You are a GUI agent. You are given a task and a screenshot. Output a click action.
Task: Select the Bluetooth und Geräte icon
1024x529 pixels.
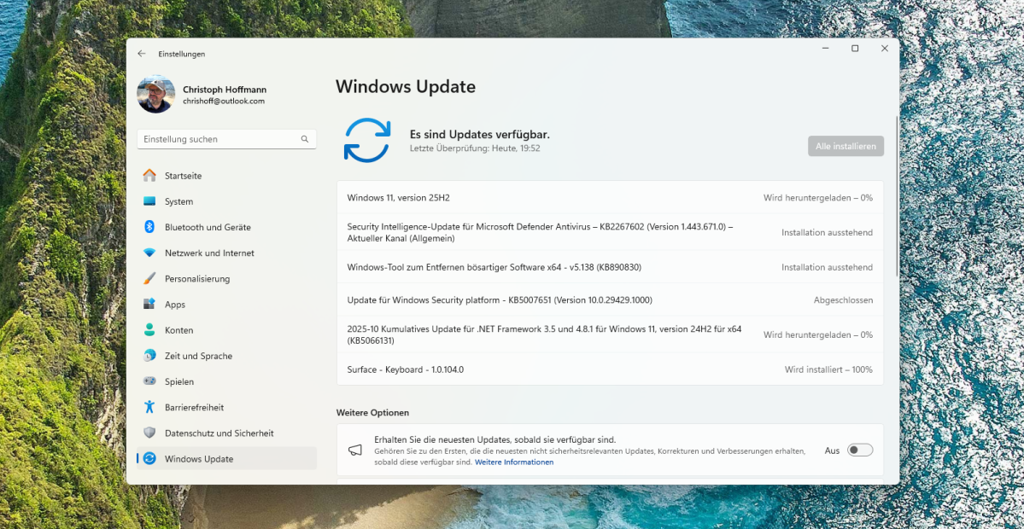(x=150, y=227)
